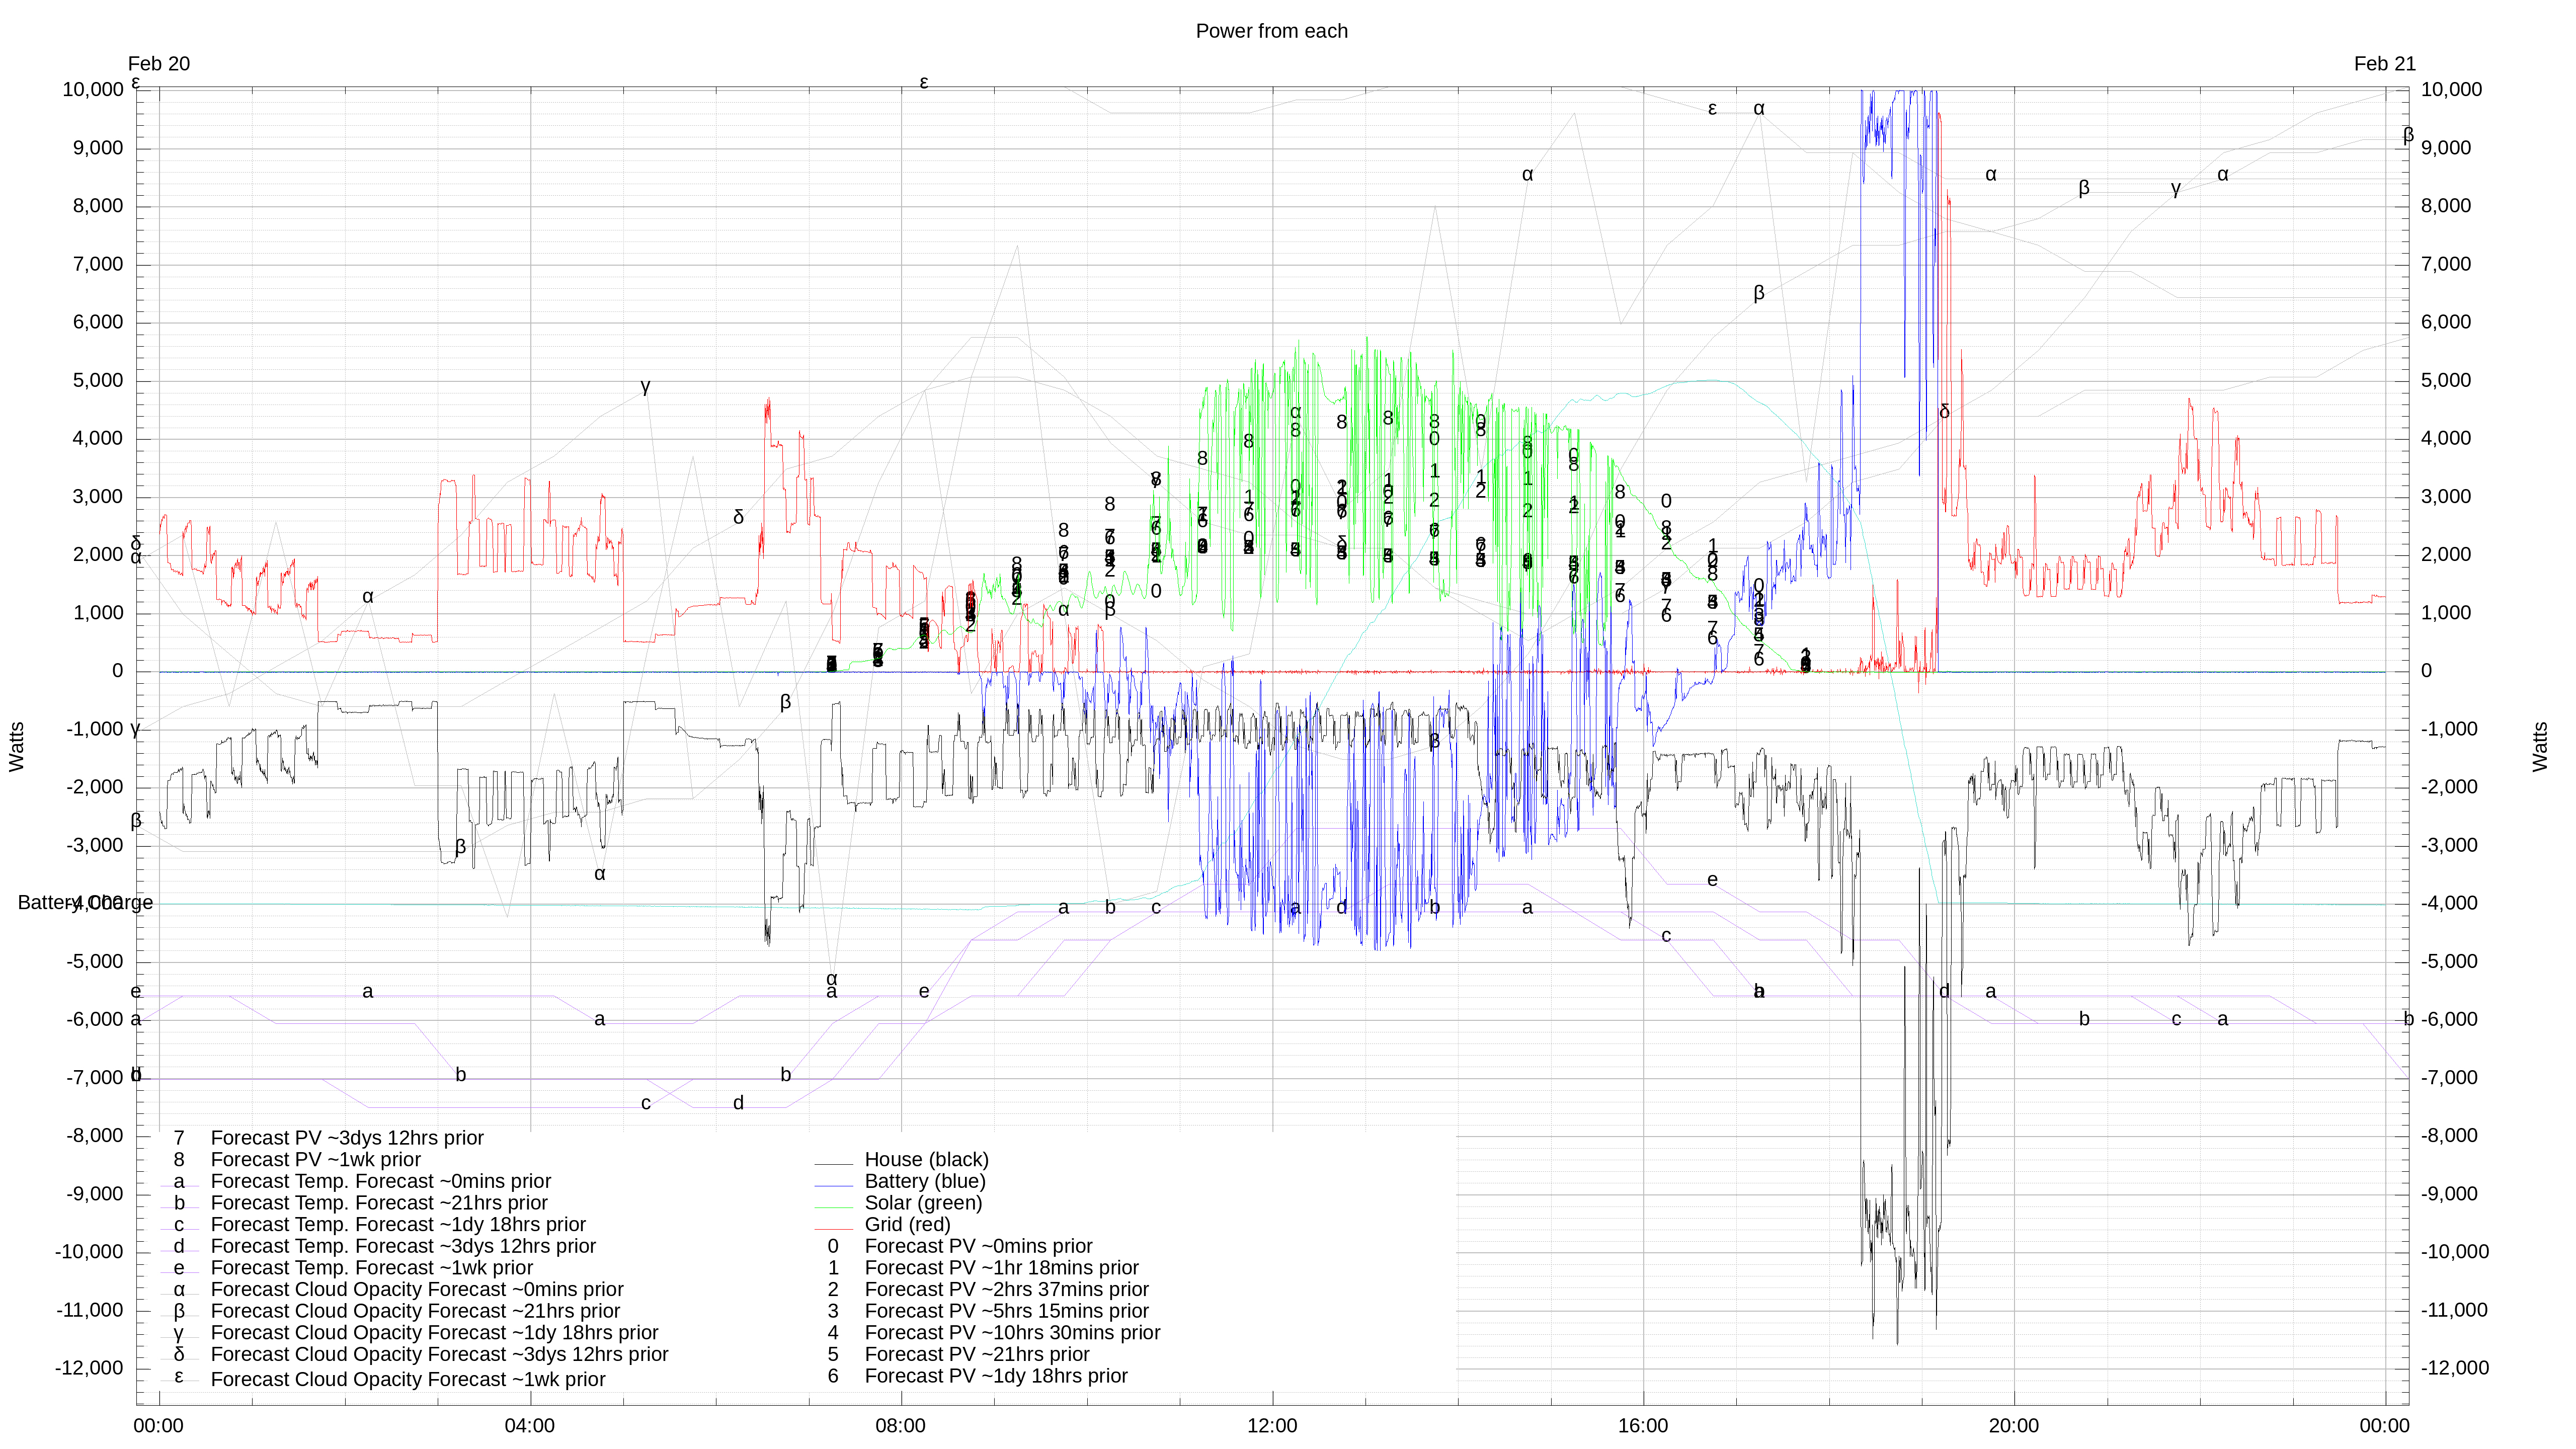Click legend 'Forecast PV ~1wk prior'
2576x1449 pixels.
(315, 1160)
